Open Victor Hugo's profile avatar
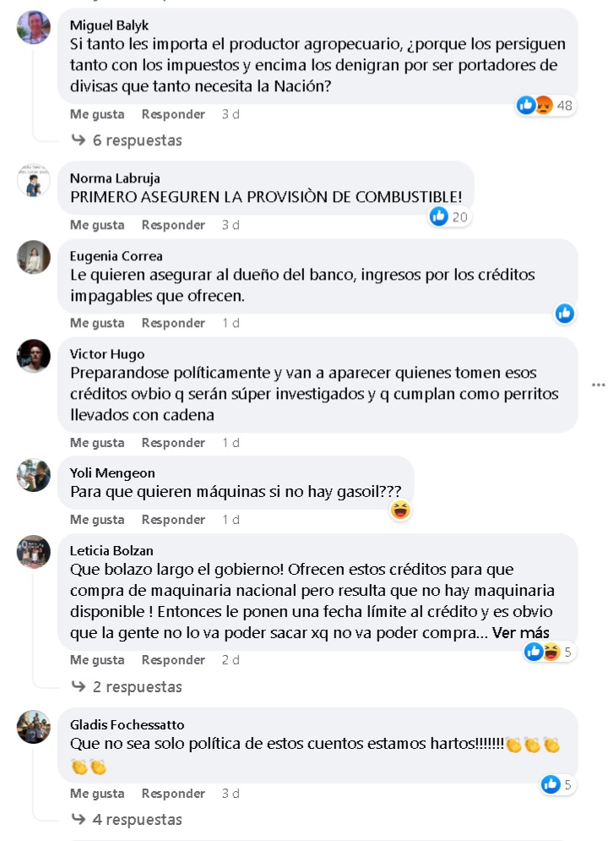Image resolution: width=614 pixels, height=841 pixels. (x=34, y=356)
